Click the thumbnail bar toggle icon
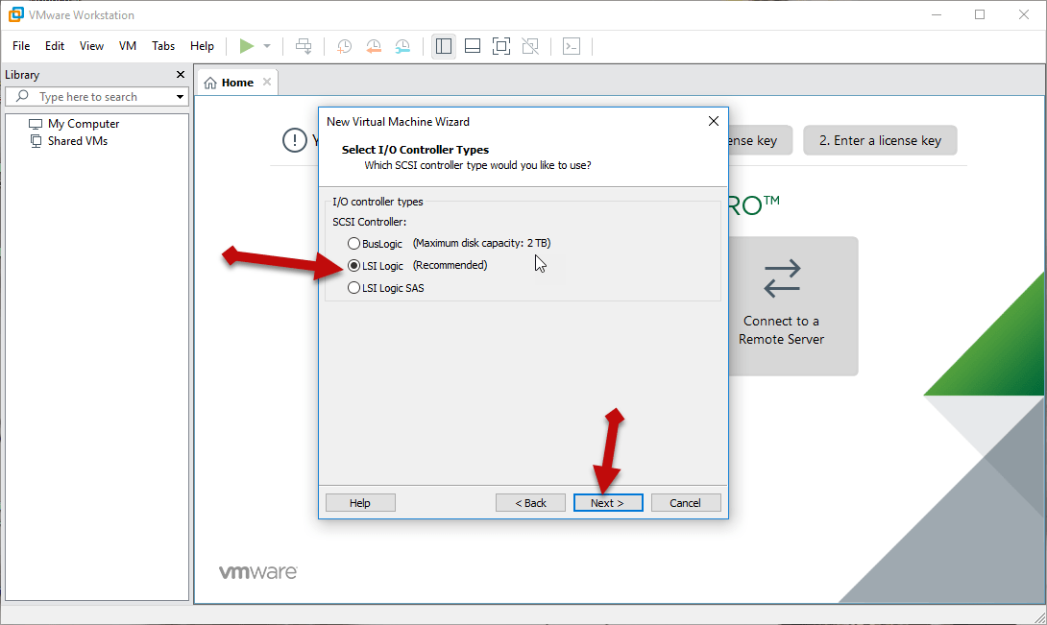The height and width of the screenshot is (625, 1047). 472,46
